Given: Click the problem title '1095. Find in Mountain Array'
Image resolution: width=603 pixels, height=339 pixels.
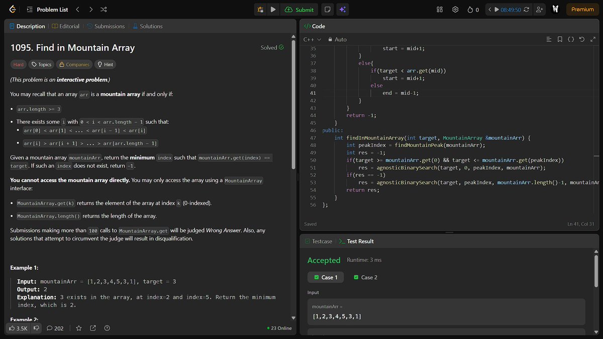Looking at the screenshot, I should pyautogui.click(x=73, y=48).
